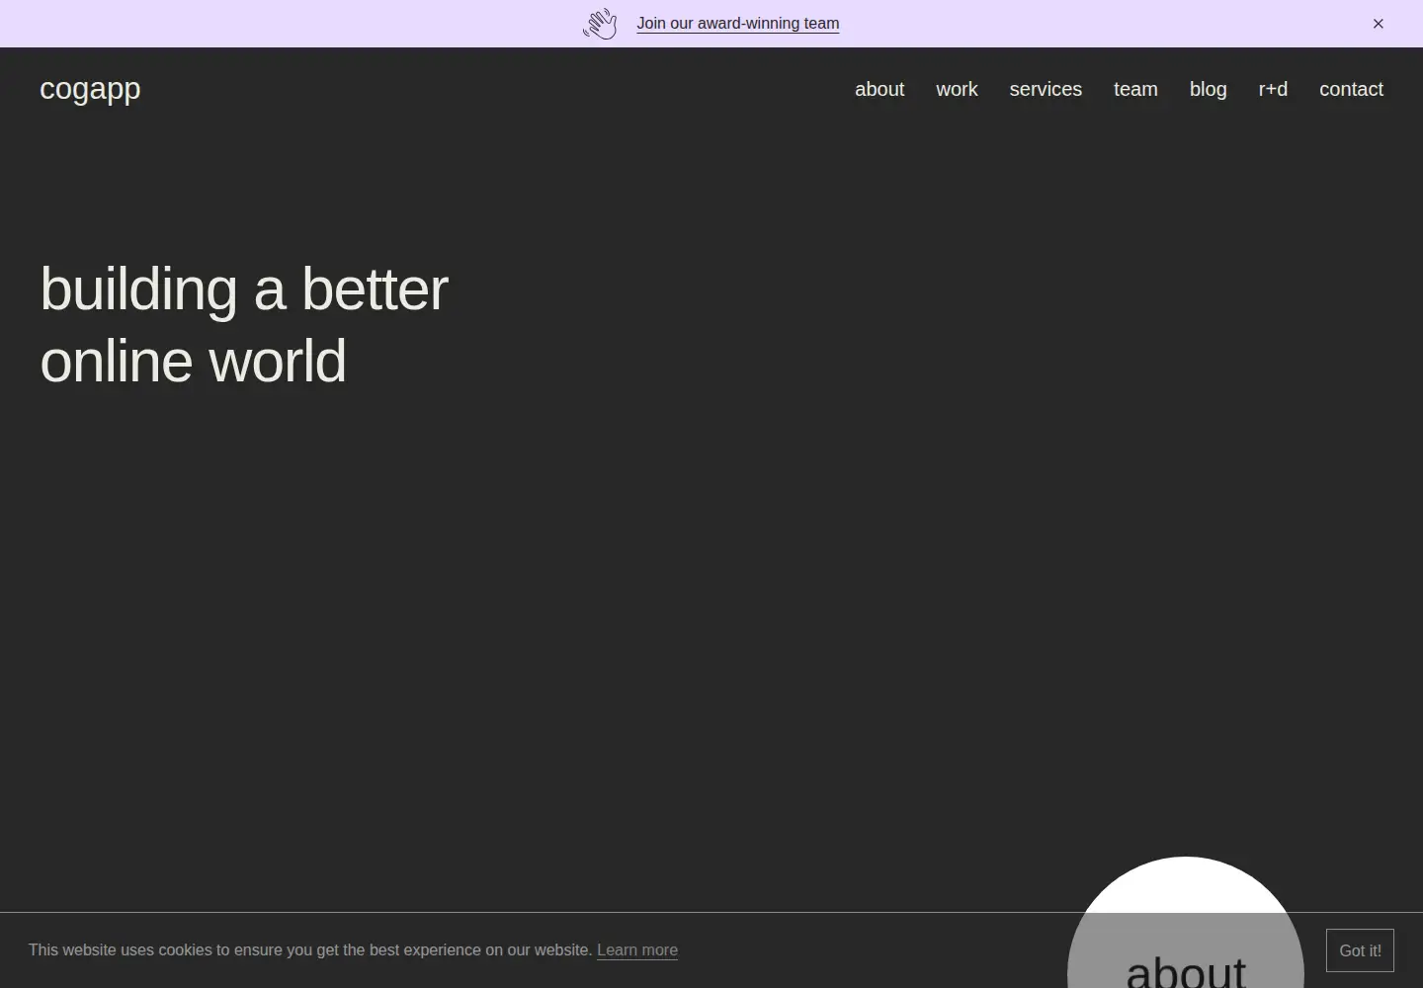Image resolution: width=1423 pixels, height=988 pixels.
Task: Visit the team page
Action: (x=1135, y=89)
